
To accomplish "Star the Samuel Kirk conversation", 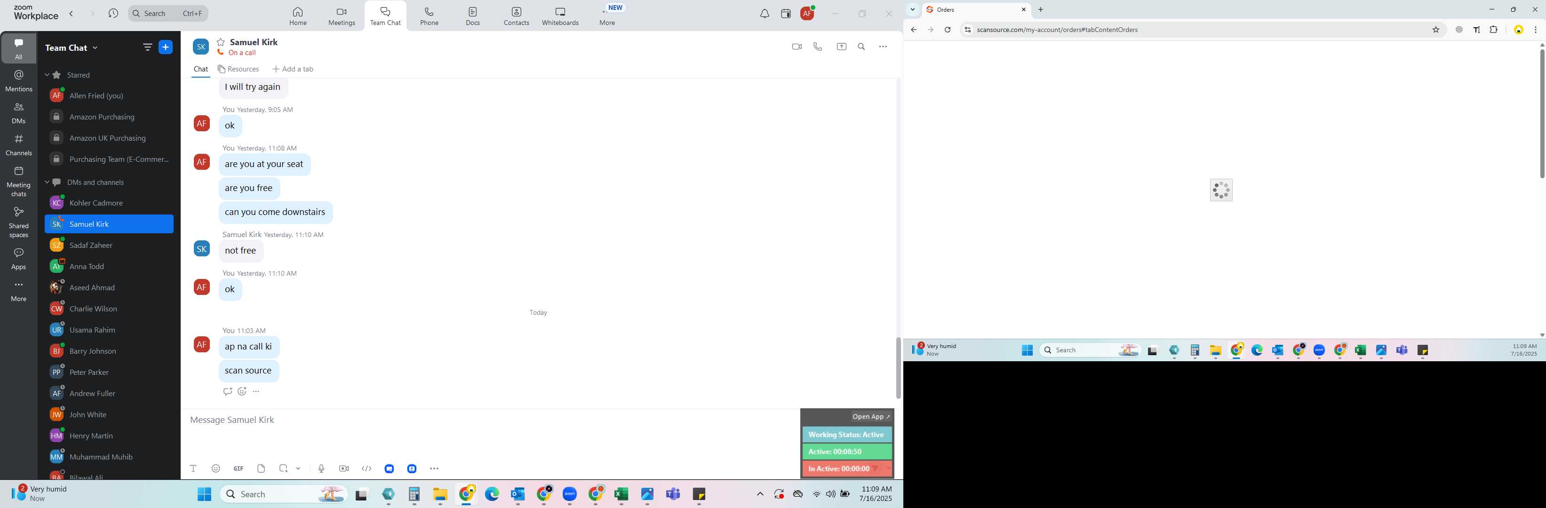I will coord(221,42).
